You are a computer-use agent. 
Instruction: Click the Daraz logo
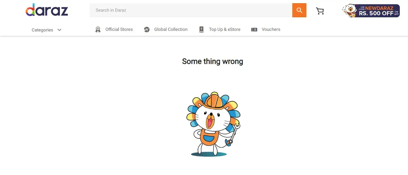point(47,10)
